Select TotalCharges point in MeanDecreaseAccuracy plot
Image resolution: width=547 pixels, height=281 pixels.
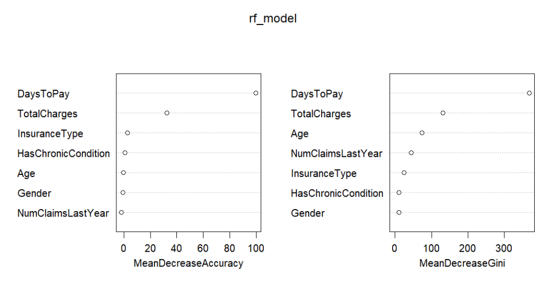click(167, 113)
